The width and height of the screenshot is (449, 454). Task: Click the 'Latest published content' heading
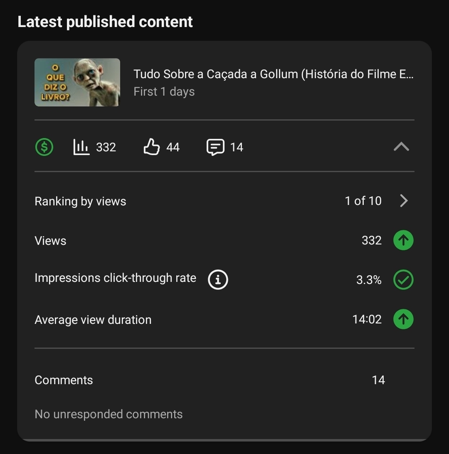click(x=105, y=22)
